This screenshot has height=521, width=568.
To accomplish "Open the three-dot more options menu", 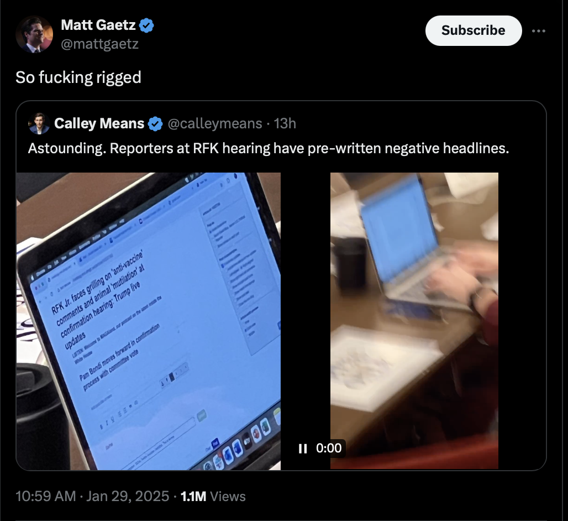I will [x=538, y=31].
